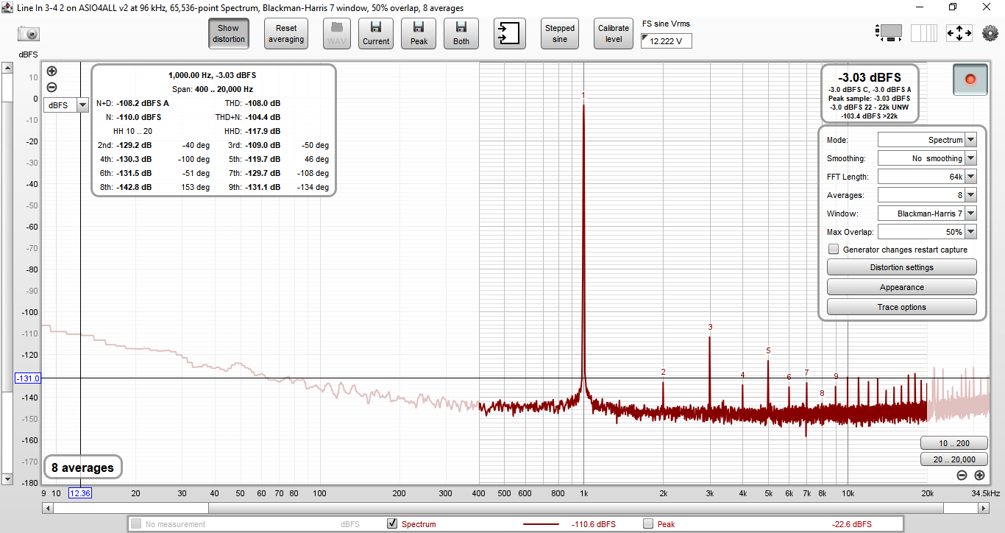The width and height of the screenshot is (1005, 533).
Task: Set frequency range to 10 .. 200
Action: pyautogui.click(x=953, y=443)
